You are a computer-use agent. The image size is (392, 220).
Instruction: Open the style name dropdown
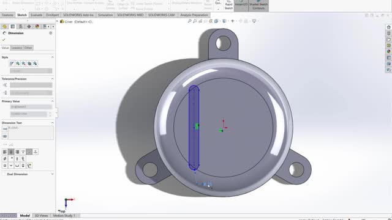[31, 71]
